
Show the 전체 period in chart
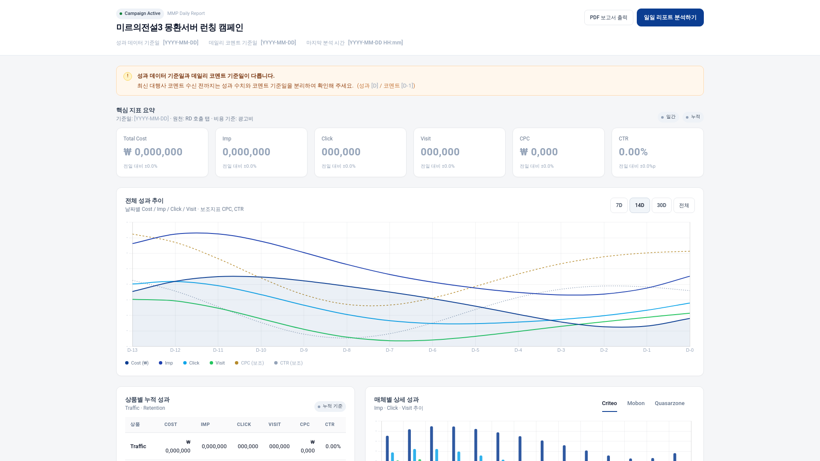pyautogui.click(x=684, y=205)
